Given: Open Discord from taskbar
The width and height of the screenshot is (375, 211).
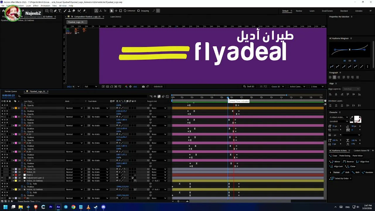Looking at the screenshot, I should 103,207.
